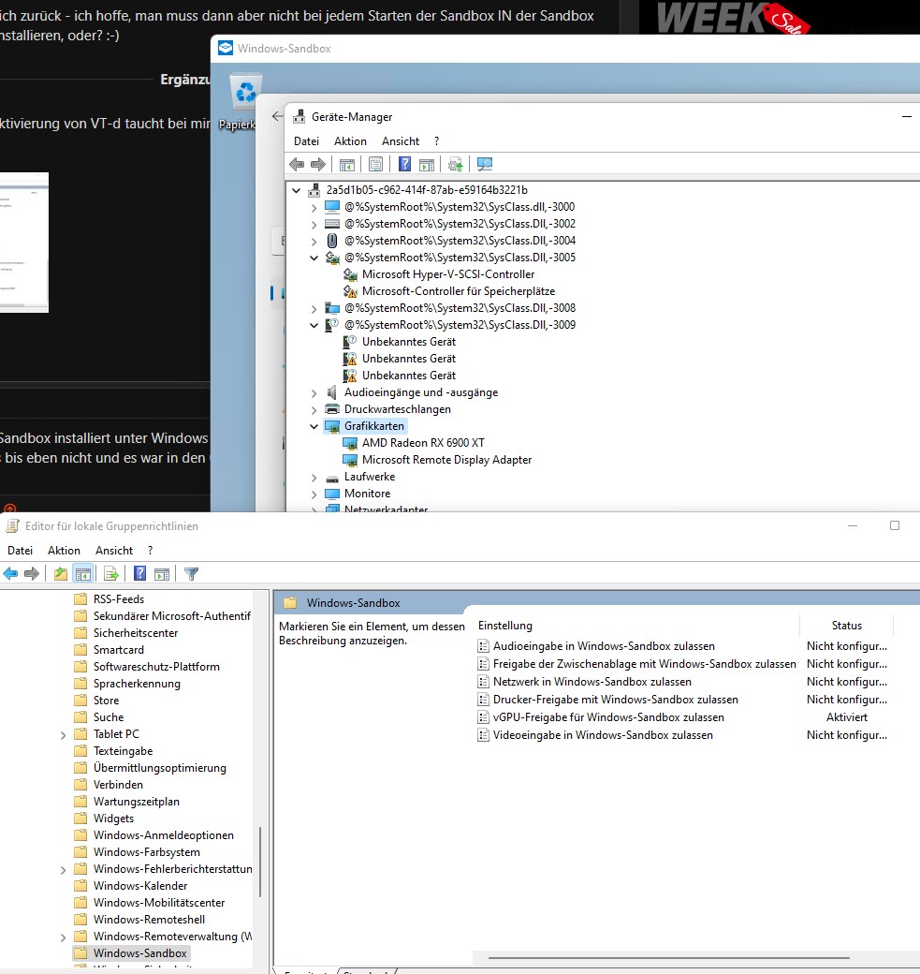Collapse SysClass.Dll,-3009 node
920x974 pixels.
[x=314, y=326]
